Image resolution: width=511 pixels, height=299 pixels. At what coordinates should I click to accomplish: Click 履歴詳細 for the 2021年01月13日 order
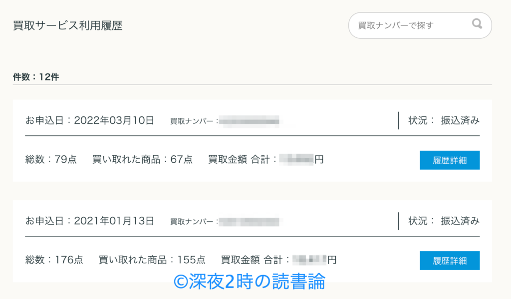pyautogui.click(x=450, y=260)
